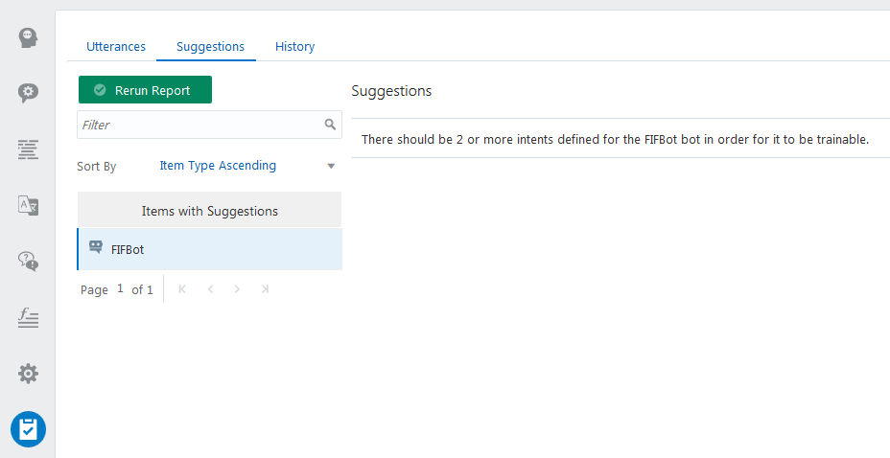890x458 pixels.
Task: Open the History tab
Action: pyautogui.click(x=294, y=46)
